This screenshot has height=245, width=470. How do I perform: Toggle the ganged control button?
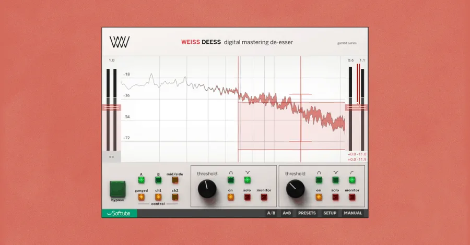pos(141,197)
